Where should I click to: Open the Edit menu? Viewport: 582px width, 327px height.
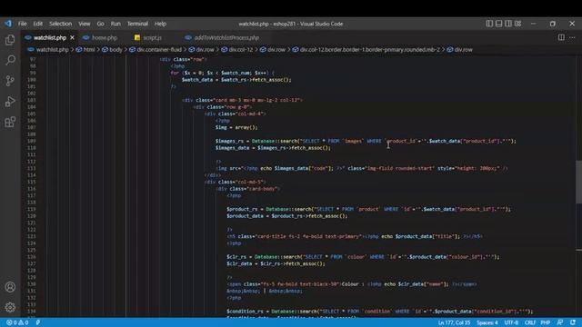tap(38, 24)
